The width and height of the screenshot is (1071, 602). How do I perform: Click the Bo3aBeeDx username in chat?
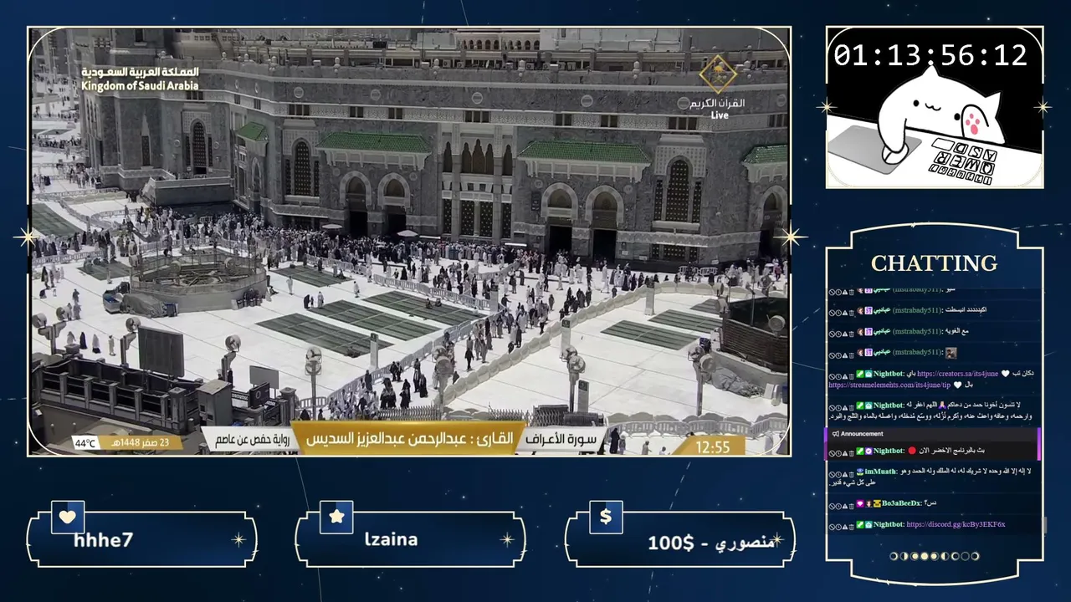[901, 504]
